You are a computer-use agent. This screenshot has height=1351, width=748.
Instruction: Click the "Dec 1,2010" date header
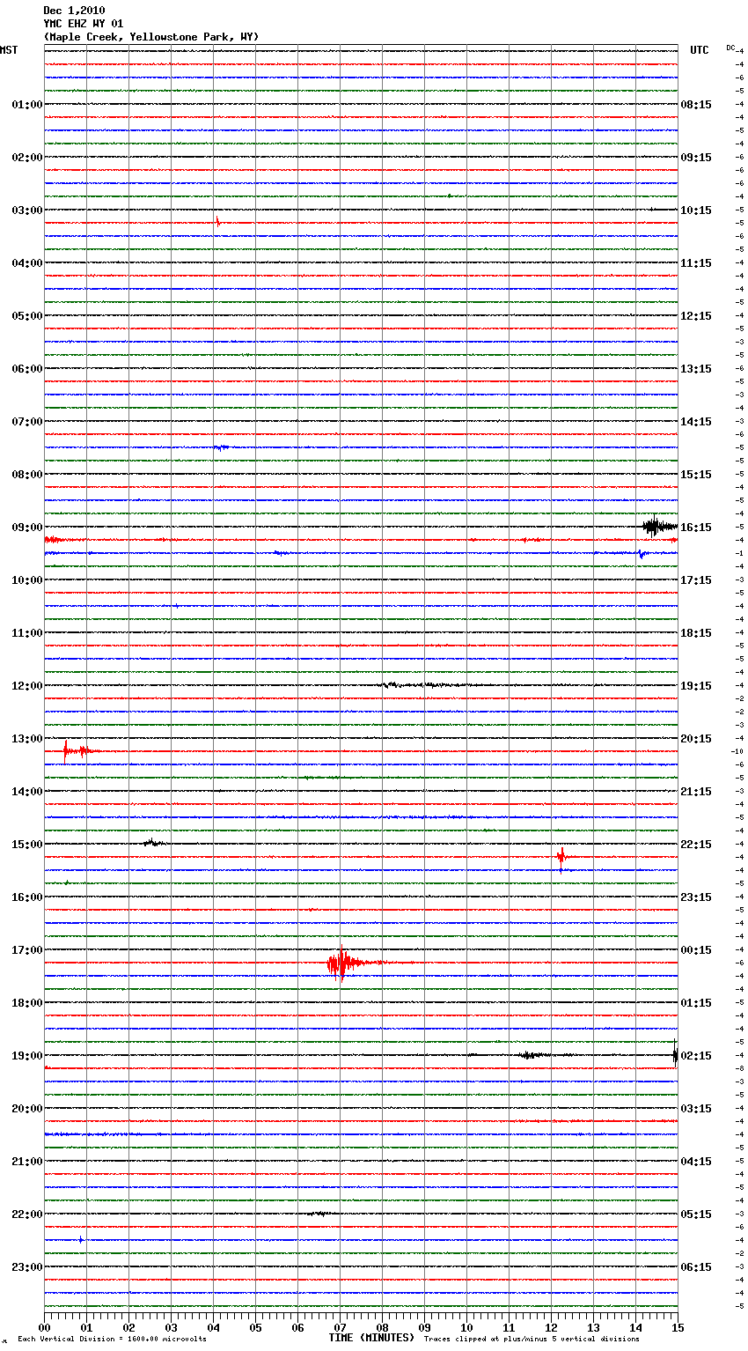pyautogui.click(x=74, y=11)
